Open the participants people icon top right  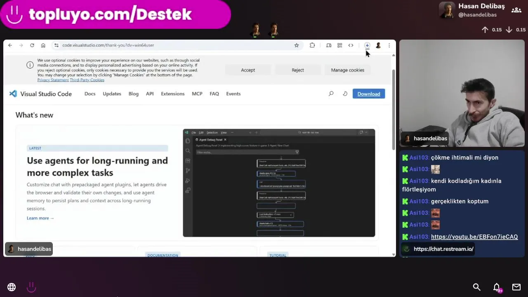[x=516, y=10]
